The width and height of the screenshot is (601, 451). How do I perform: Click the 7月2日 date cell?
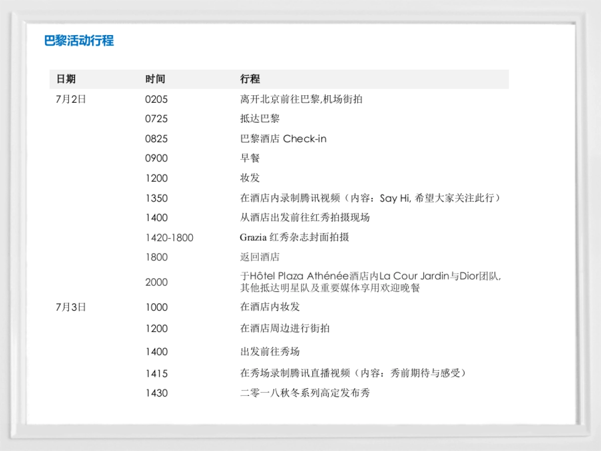coord(71,99)
